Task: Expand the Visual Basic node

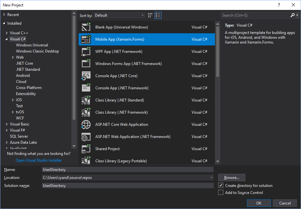Action: (7, 124)
